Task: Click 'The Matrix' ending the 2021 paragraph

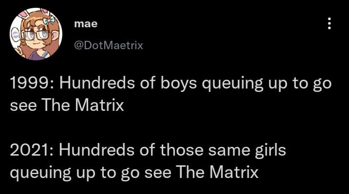Action: [x=217, y=172]
